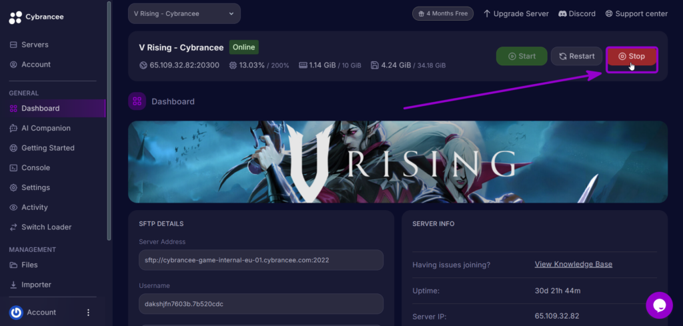Click the Settings gear icon
Viewport: 683px width, 326px height.
click(13, 187)
